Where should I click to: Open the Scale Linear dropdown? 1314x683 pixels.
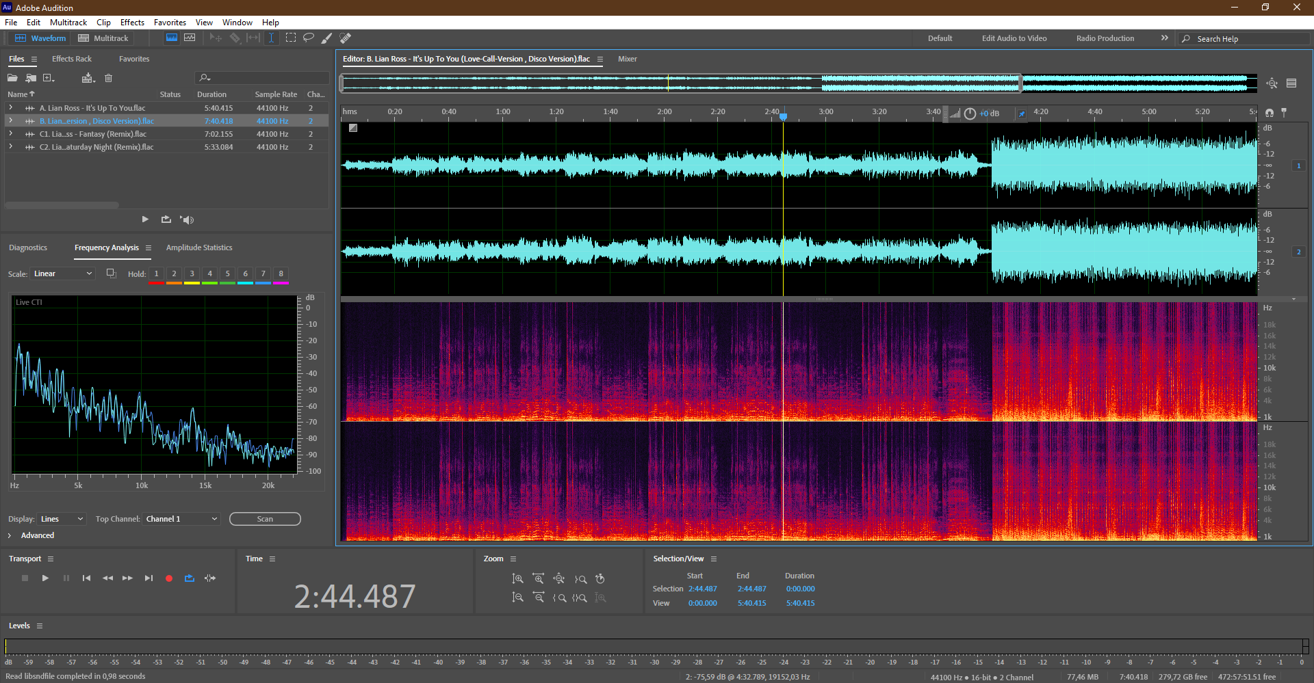[62, 273]
